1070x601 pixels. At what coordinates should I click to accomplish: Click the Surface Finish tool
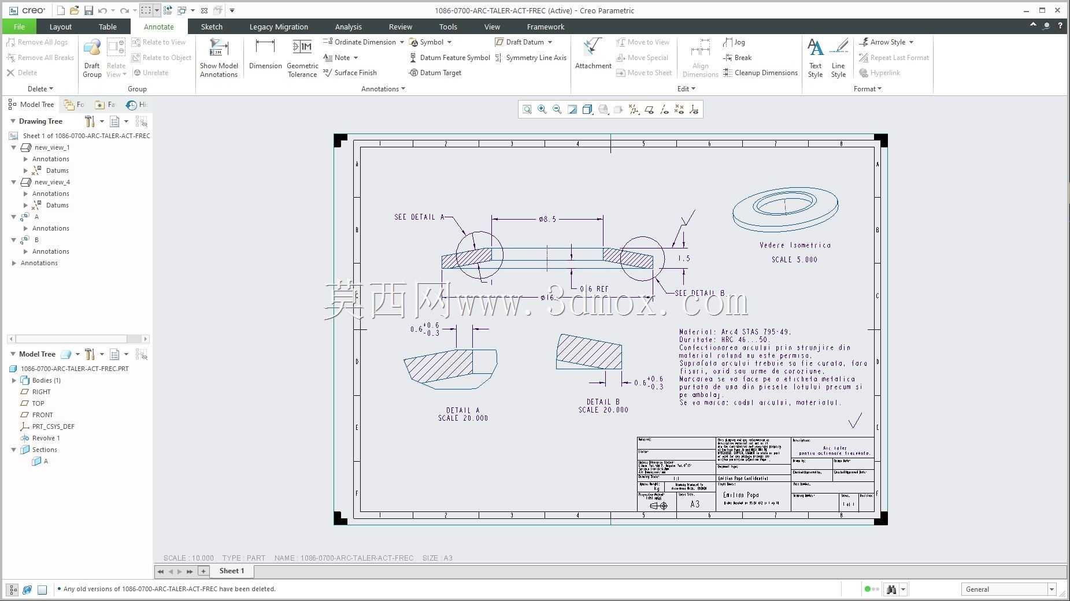pos(350,73)
